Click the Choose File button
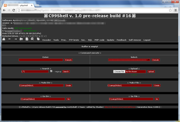Image resolution: width=180 pixels, height=122 pixels. [x=119, y=72]
